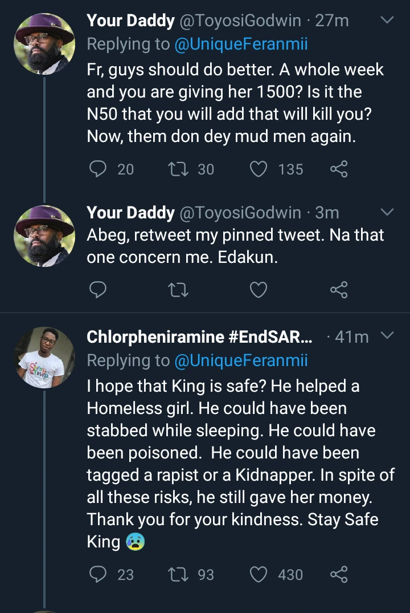Like the 'Edakun' tweet
Screen dimensions: 410x613
click(259, 290)
